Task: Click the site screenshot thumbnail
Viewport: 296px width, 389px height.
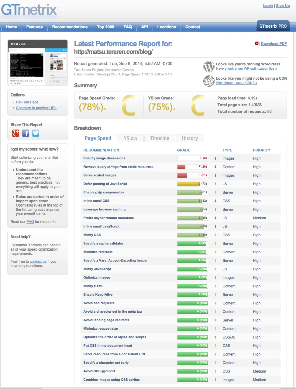Action: point(38,63)
